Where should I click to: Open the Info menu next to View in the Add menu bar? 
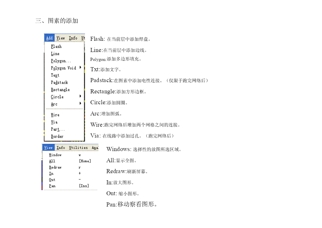click(73, 38)
